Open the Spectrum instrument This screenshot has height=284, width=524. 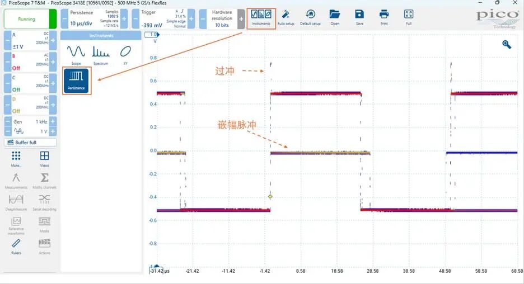point(101,55)
